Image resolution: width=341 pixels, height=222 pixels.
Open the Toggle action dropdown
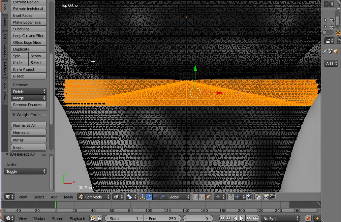point(25,171)
